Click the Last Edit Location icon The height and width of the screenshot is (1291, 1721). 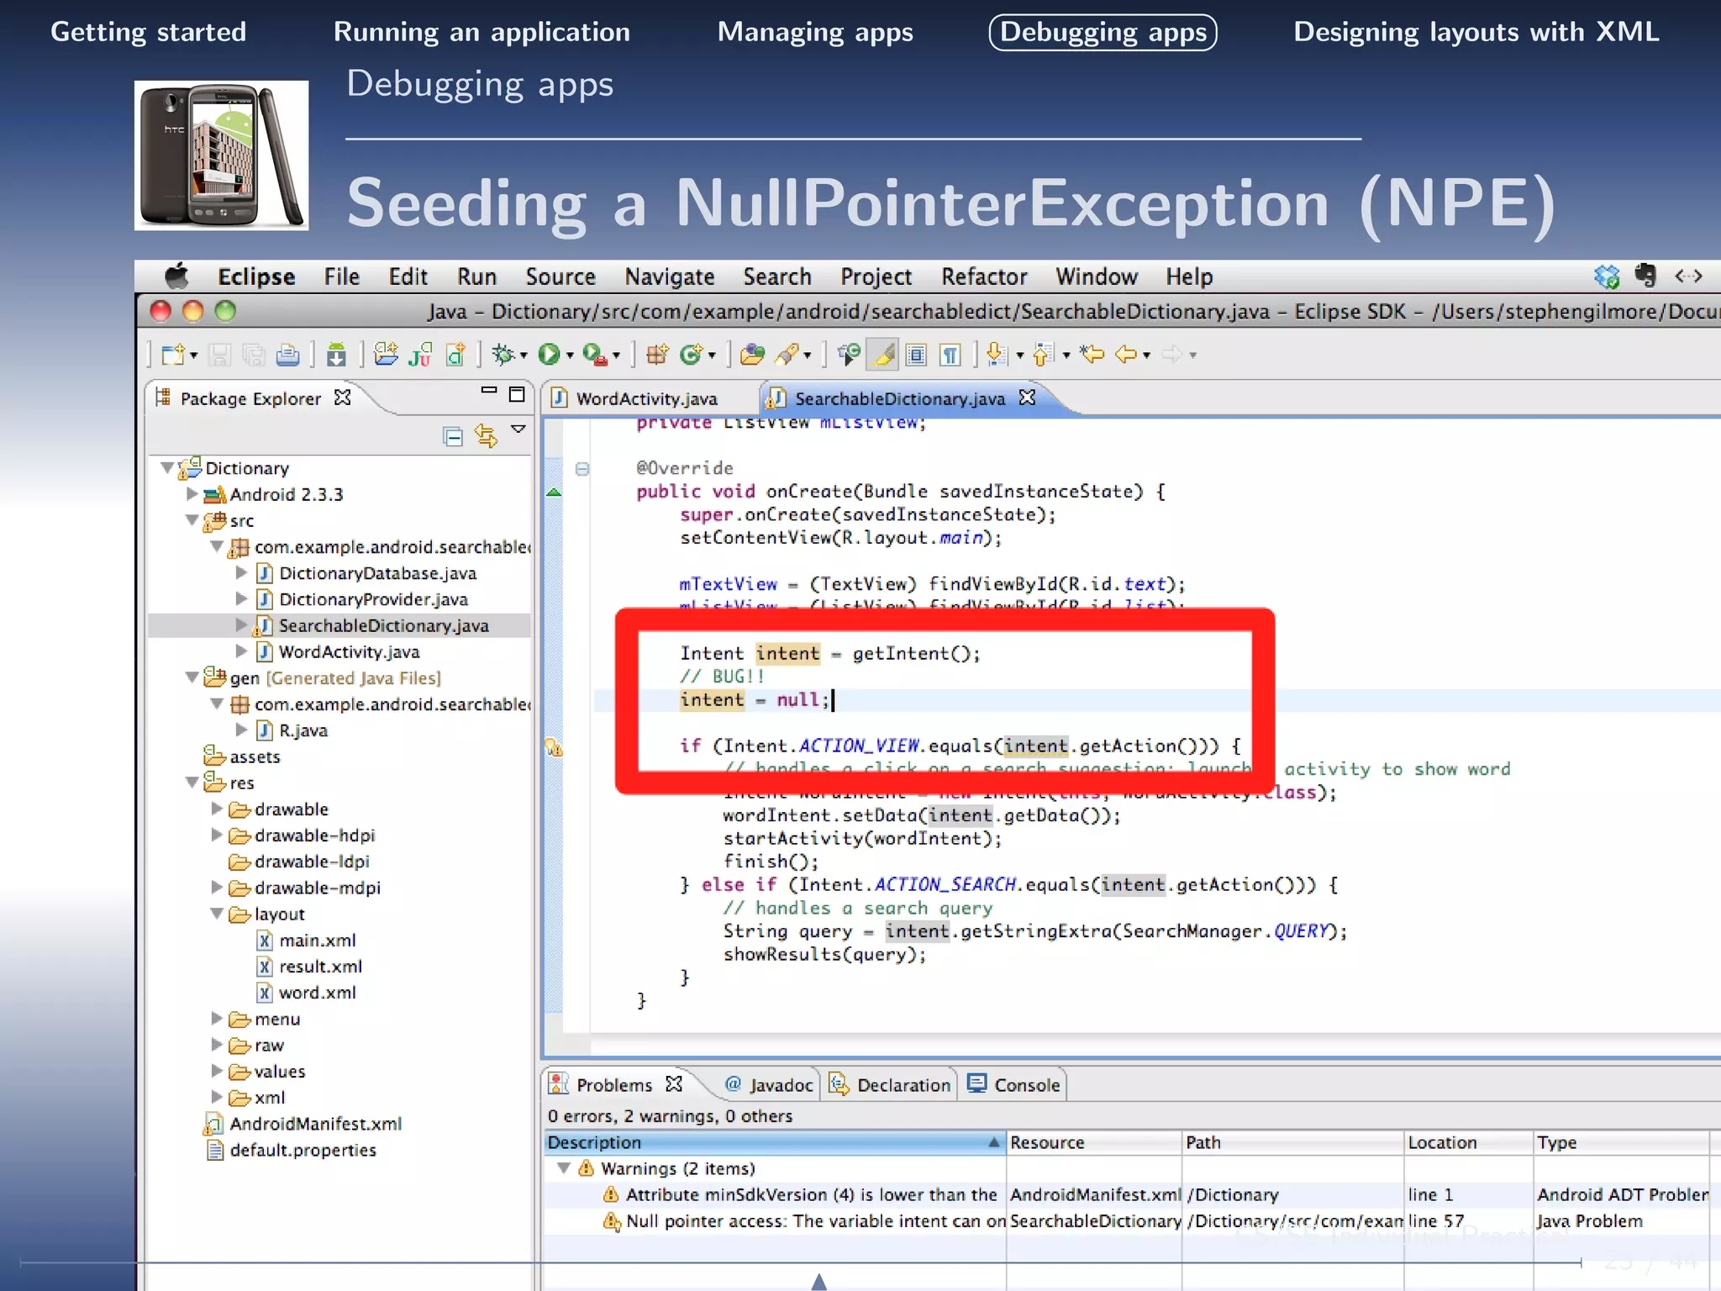pyautogui.click(x=1092, y=355)
